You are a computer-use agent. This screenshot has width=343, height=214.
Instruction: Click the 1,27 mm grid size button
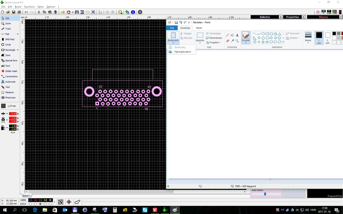pos(9,106)
